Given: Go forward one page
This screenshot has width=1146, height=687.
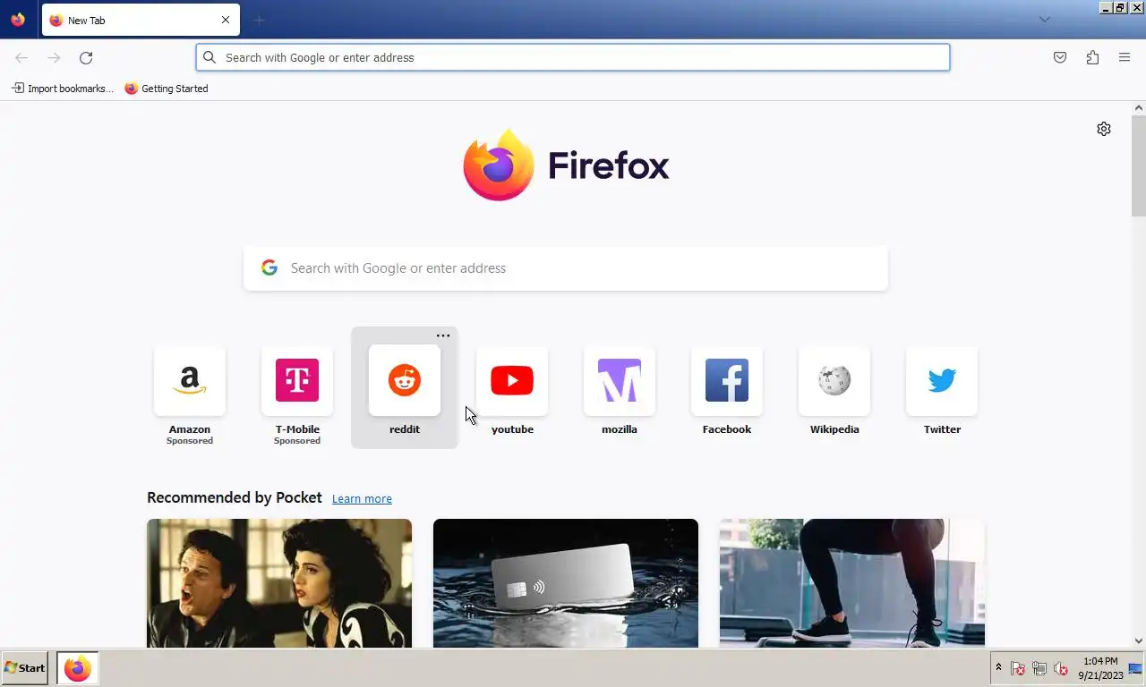Looking at the screenshot, I should [x=54, y=57].
